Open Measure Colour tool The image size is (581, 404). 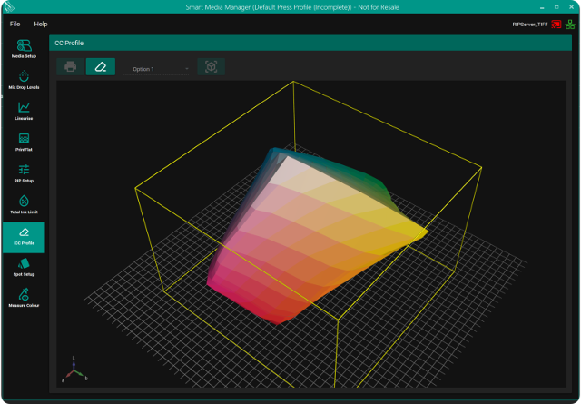(x=24, y=298)
